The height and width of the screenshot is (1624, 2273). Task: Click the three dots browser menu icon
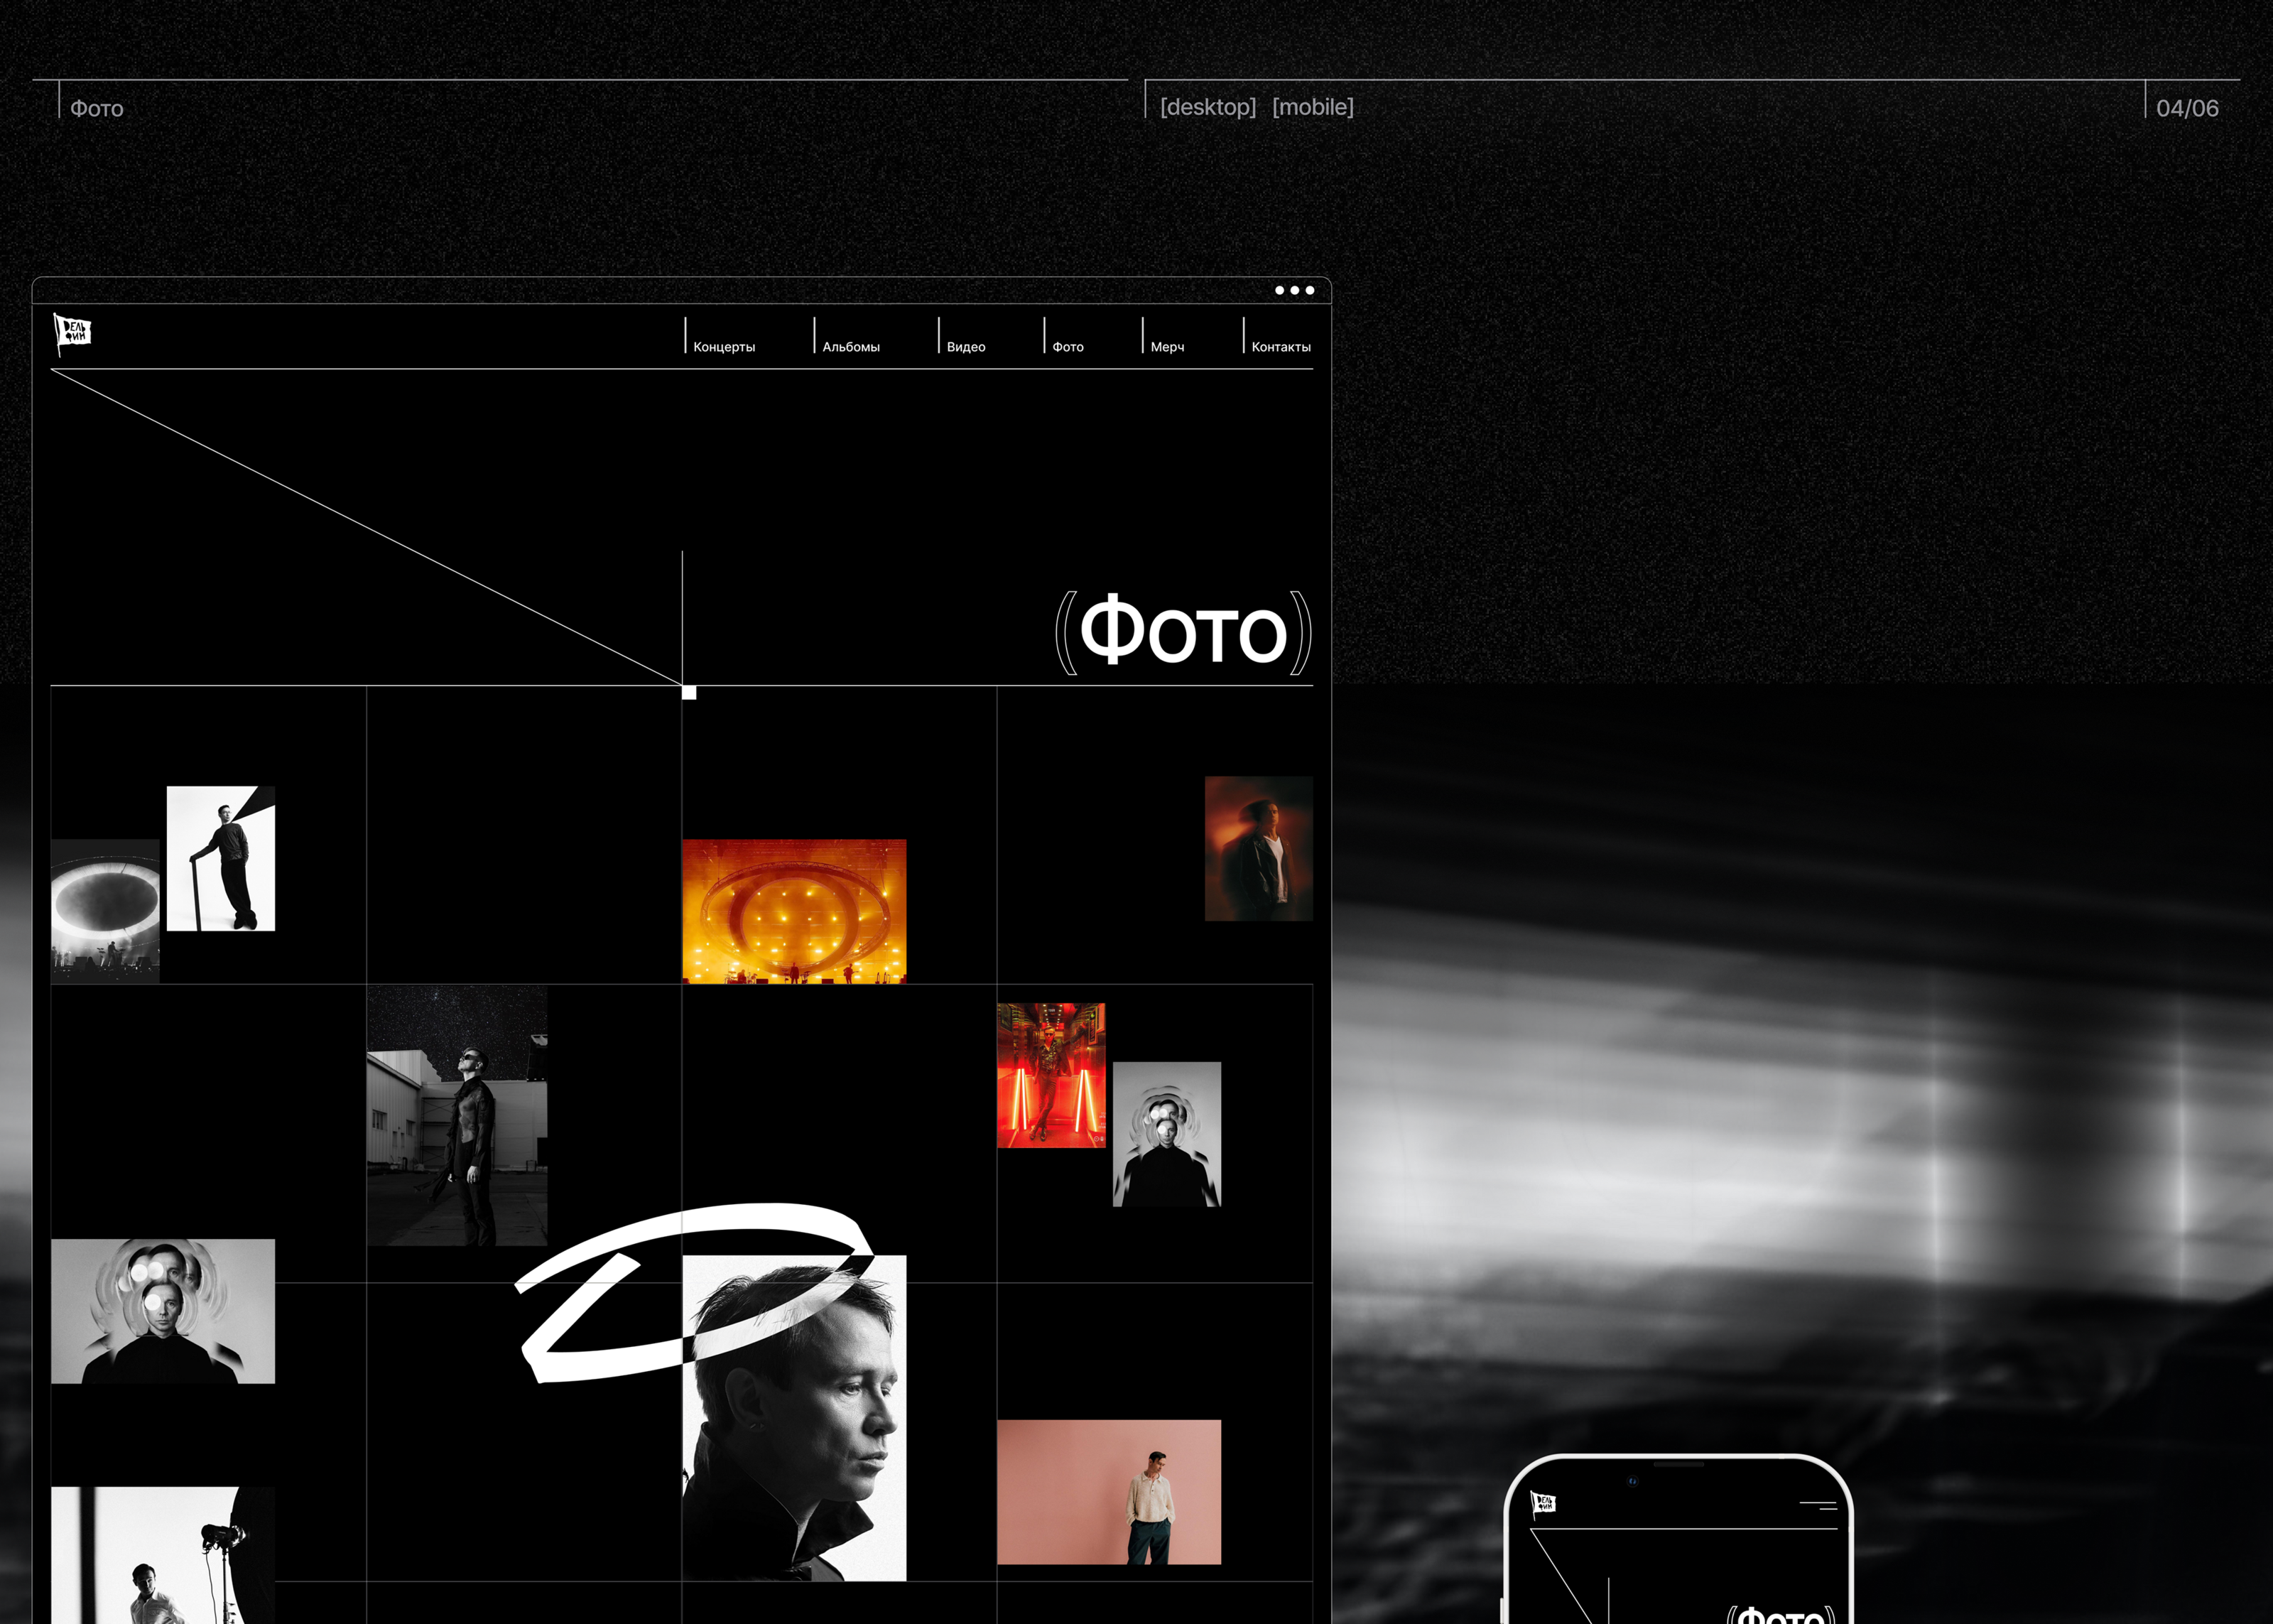(x=1293, y=291)
